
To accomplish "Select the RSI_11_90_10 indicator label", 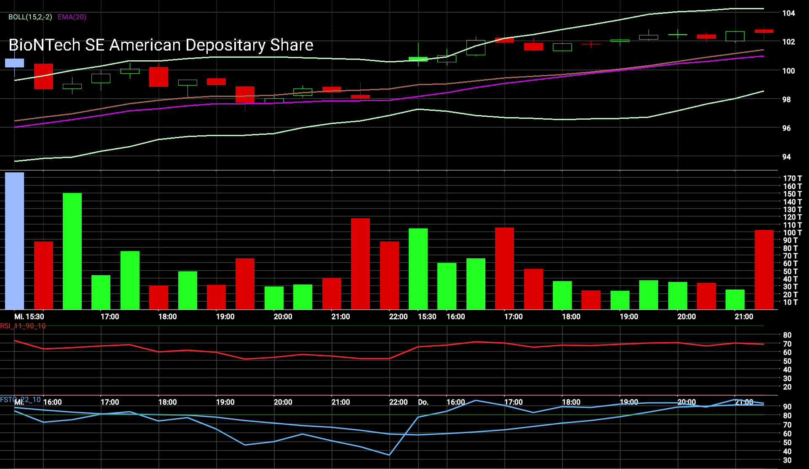I will [x=23, y=326].
